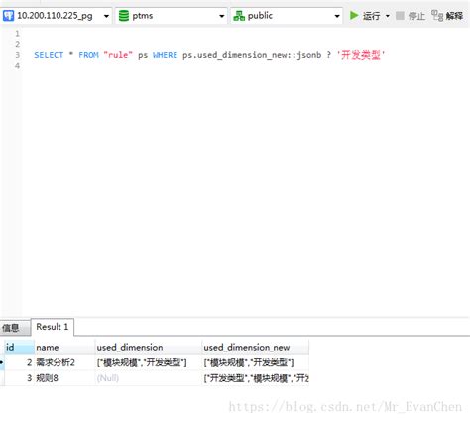Screen dimensions: 470x421
Task: Click the used_dimension column header
Action: click(x=149, y=347)
